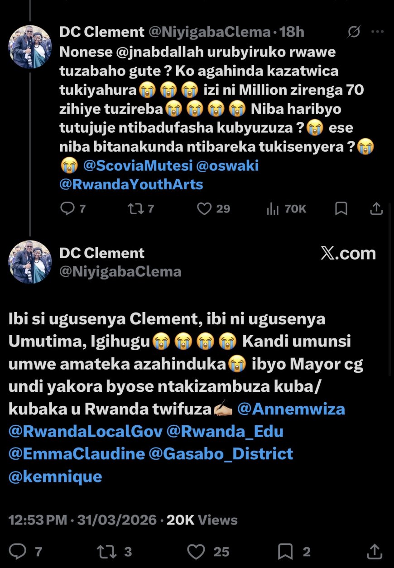Image resolution: width=394 pixels, height=568 pixels.
Task: Like the top tweet with 29 likes
Action: point(205,208)
